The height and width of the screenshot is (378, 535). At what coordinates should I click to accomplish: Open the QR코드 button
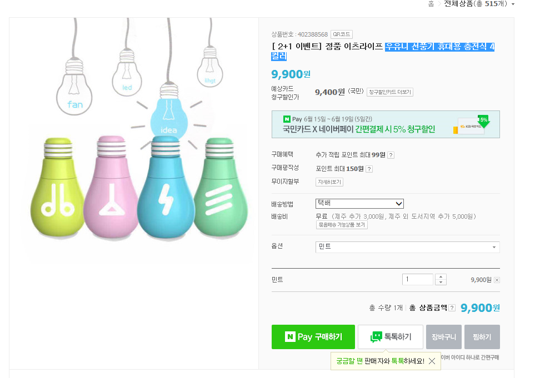[341, 34]
